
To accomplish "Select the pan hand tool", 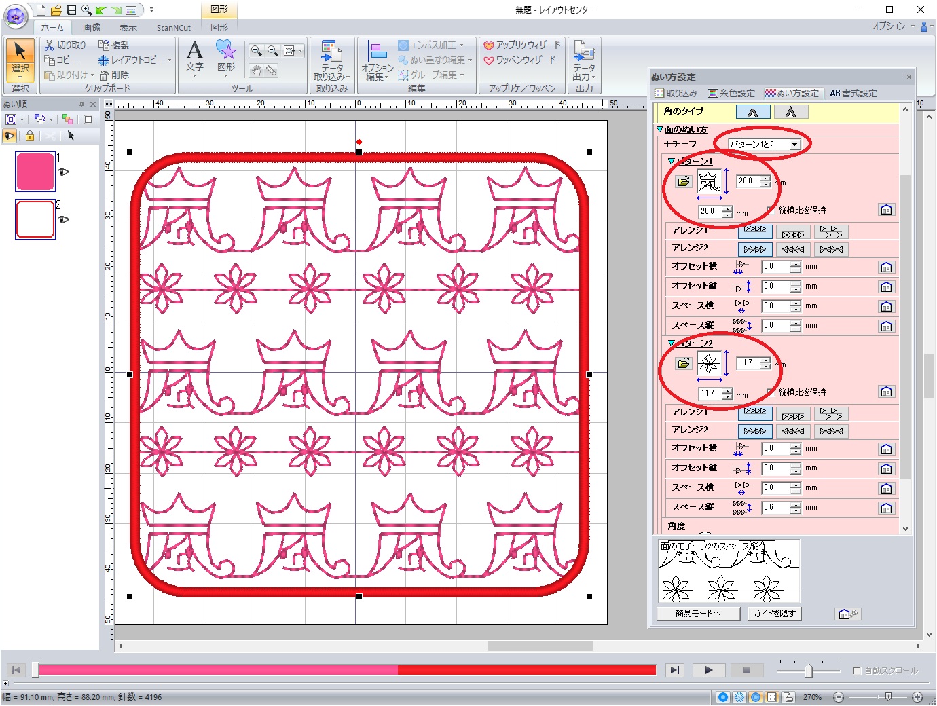I will 256,71.
